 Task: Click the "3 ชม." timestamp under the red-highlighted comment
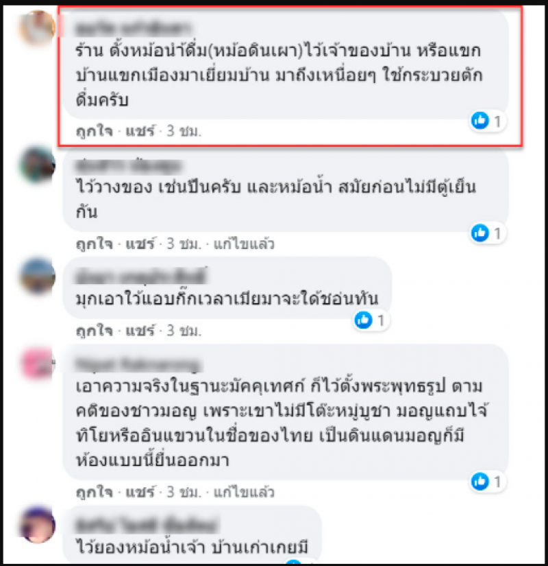pyautogui.click(x=184, y=131)
